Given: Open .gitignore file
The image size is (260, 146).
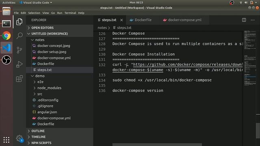Looking at the screenshot, I should point(45,106).
